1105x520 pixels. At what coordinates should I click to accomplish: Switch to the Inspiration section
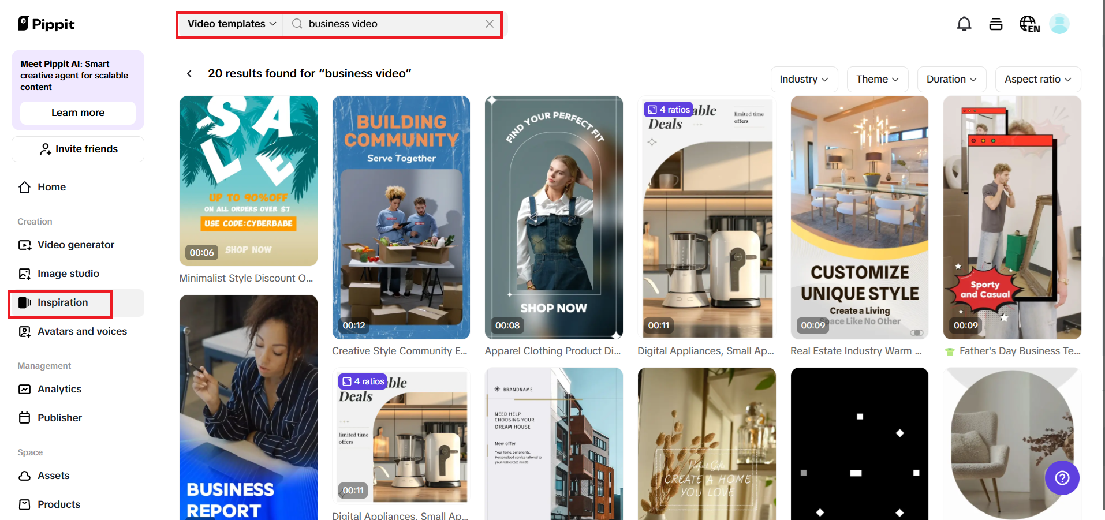click(x=59, y=302)
